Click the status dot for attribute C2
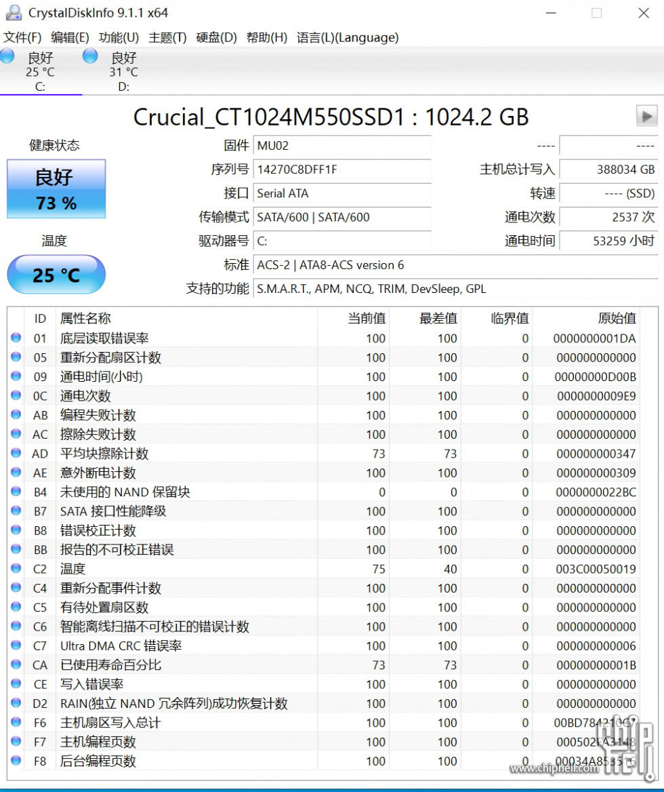The height and width of the screenshot is (792, 664). click(16, 568)
